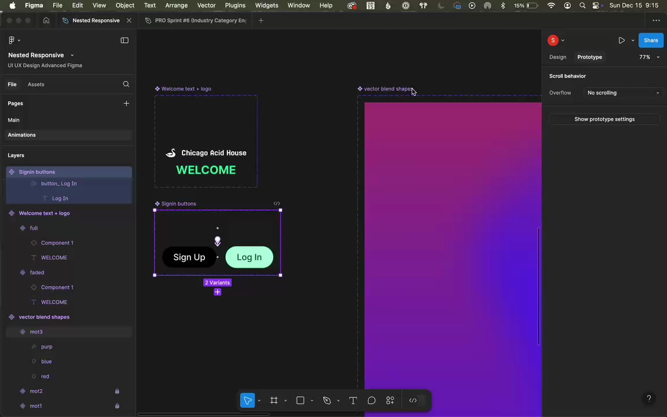This screenshot has width=667, height=417.
Task: Switch to the Design tab
Action: pyautogui.click(x=558, y=57)
